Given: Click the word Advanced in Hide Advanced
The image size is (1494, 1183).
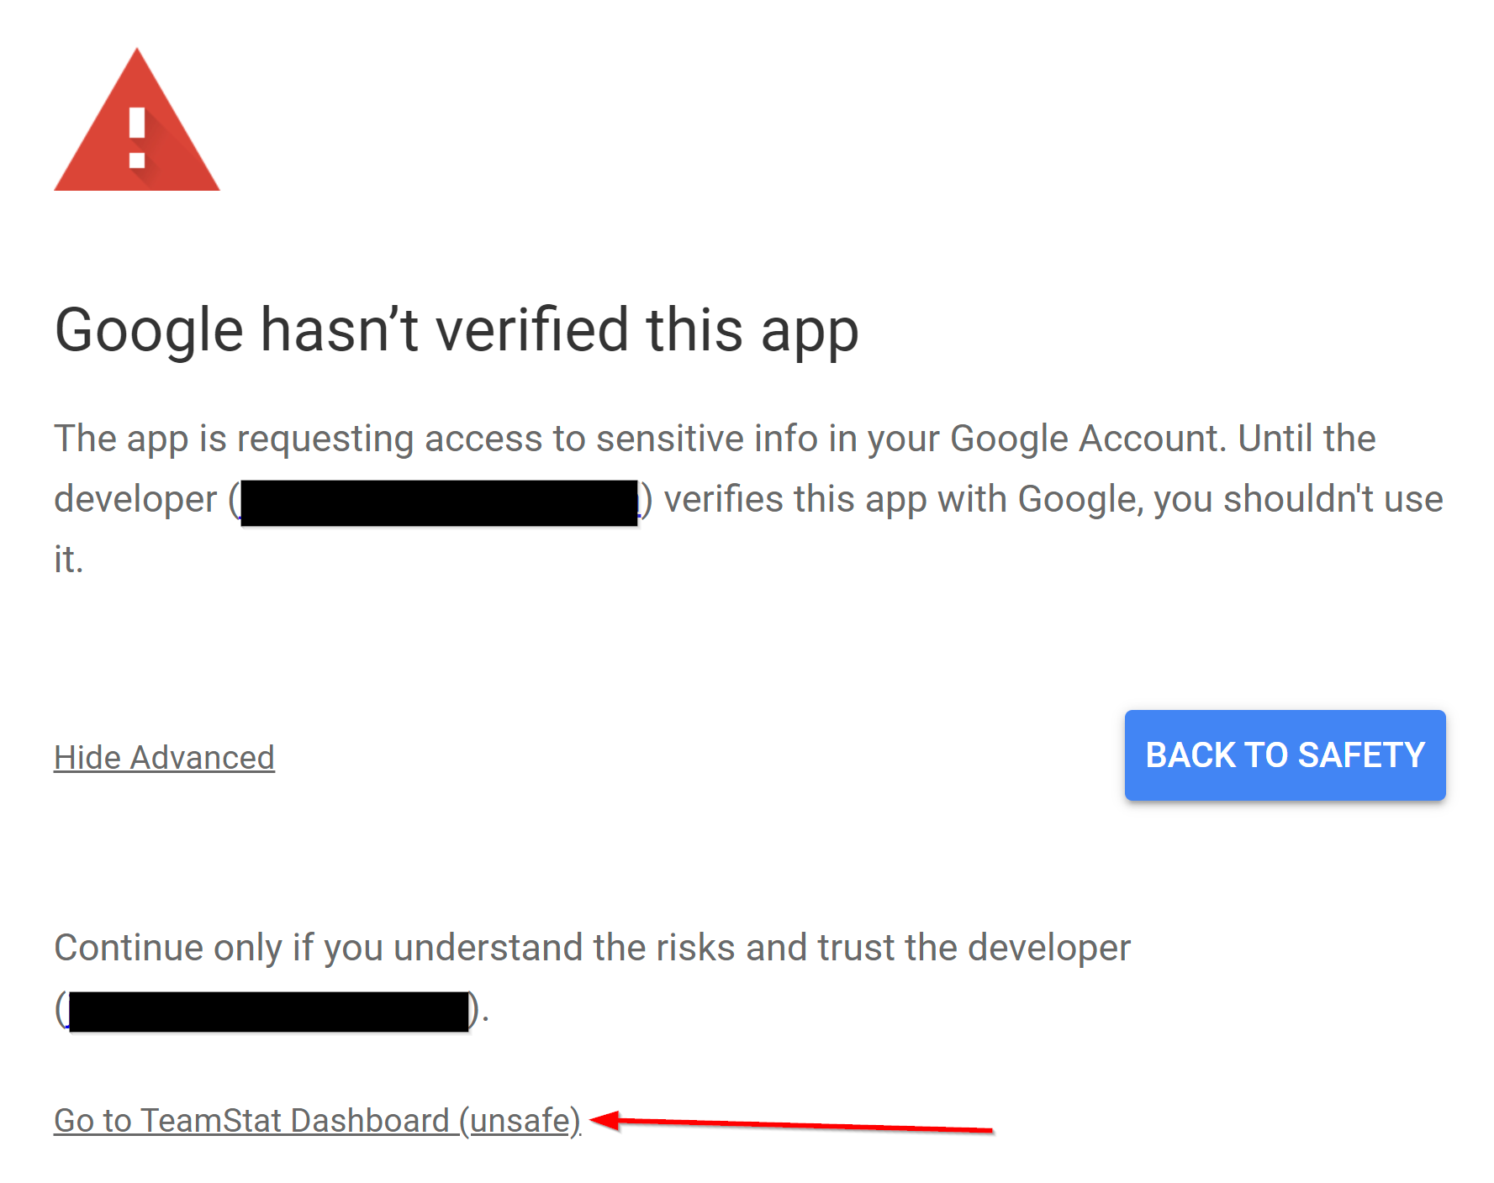Looking at the screenshot, I should click(203, 757).
